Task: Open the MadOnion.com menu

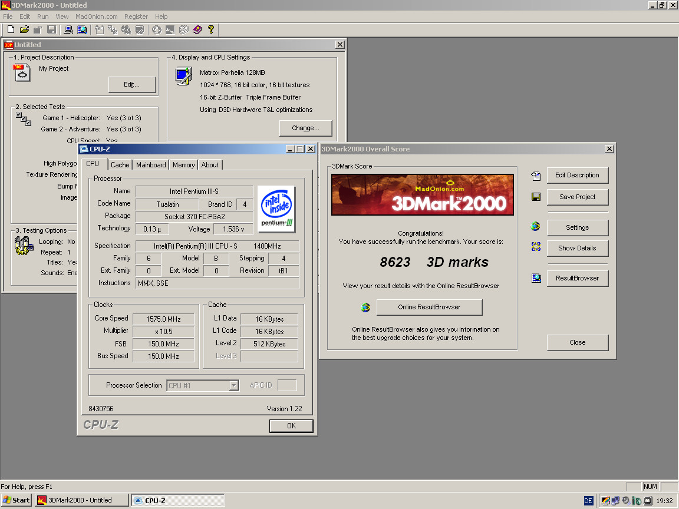Action: tap(97, 16)
